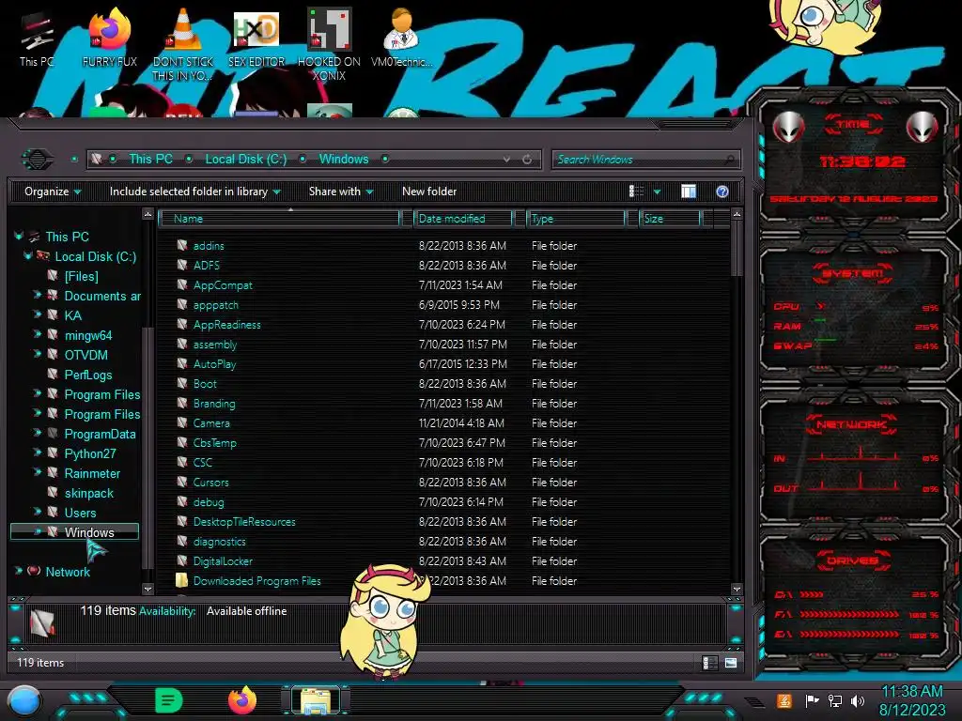The height and width of the screenshot is (721, 962).
Task: Collapse the This PC tree node
Action: (x=19, y=236)
